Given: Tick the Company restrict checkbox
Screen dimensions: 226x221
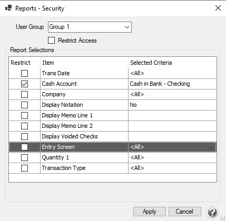Looking at the screenshot, I should point(24,94).
